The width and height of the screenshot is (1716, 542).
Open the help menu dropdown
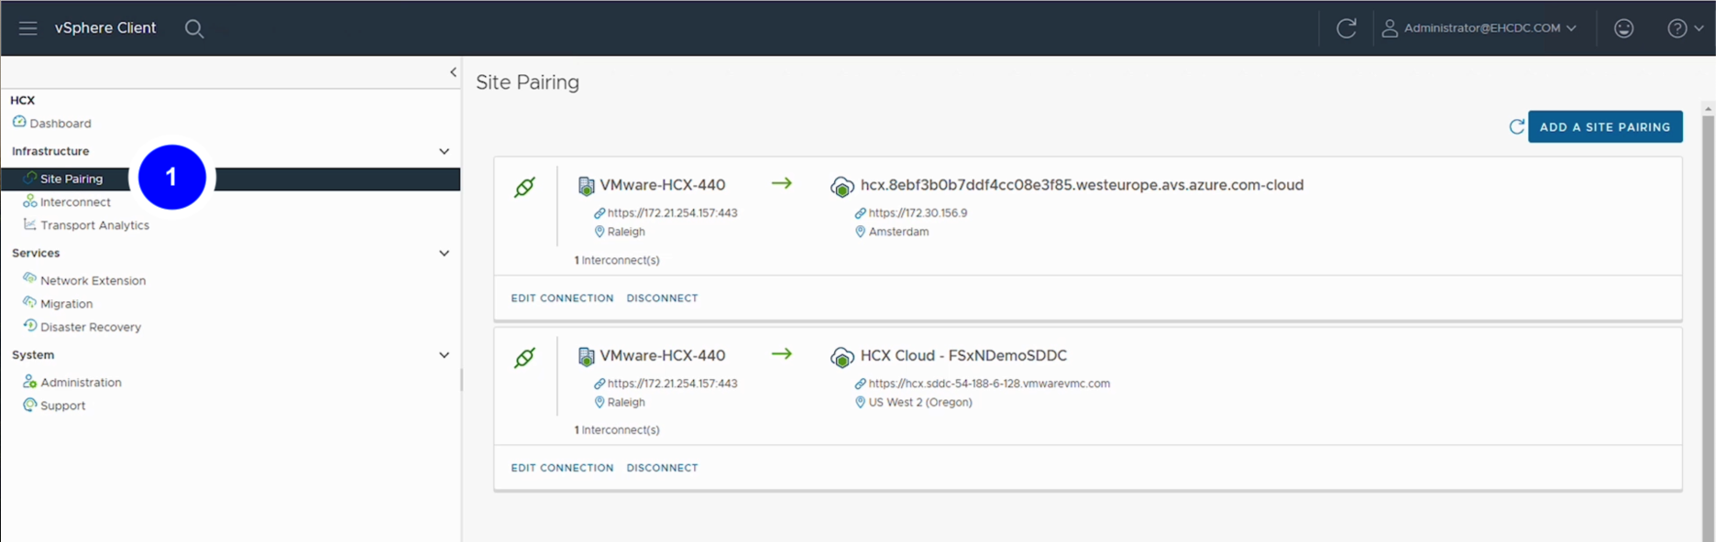pos(1685,28)
